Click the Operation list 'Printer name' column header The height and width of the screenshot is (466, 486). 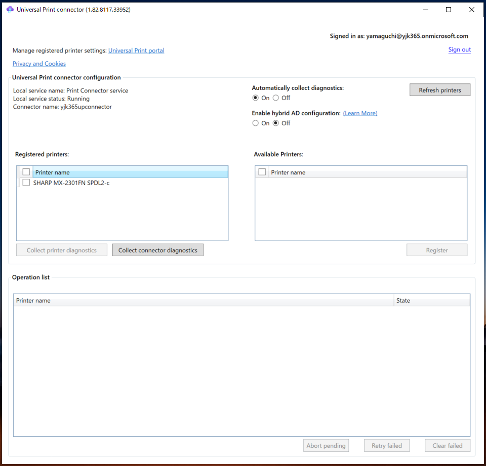[204, 300]
